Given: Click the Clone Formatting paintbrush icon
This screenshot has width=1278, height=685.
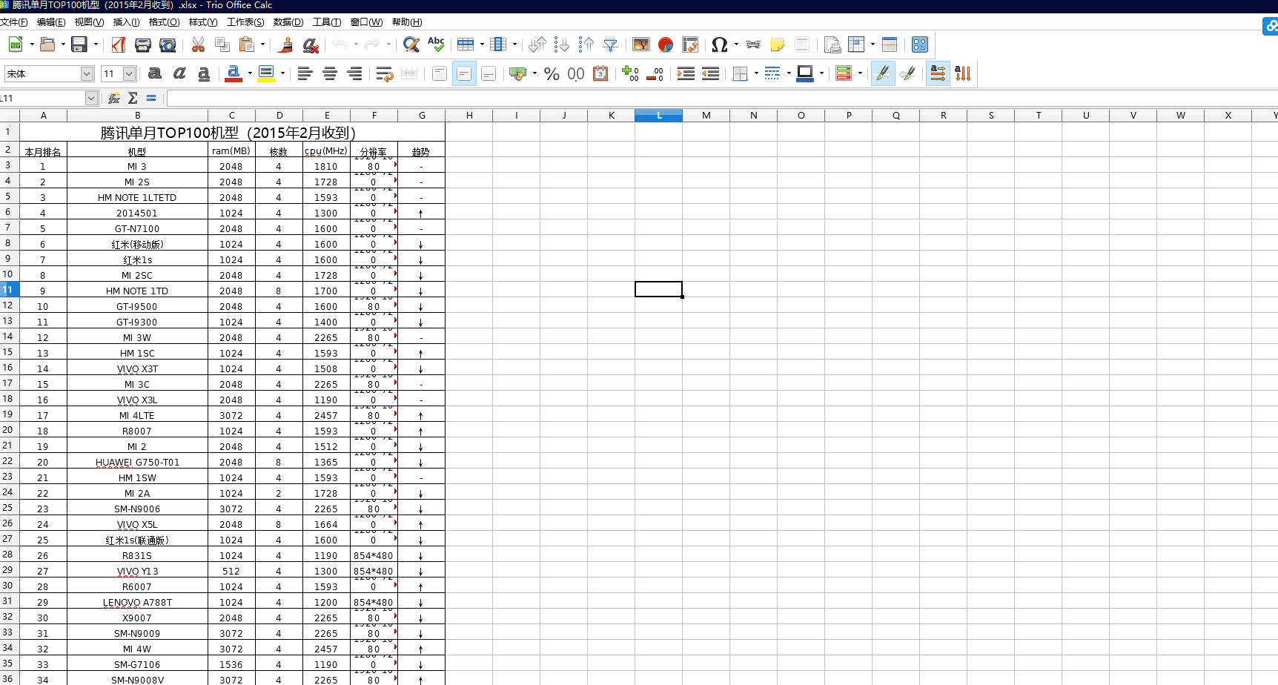Looking at the screenshot, I should click(285, 44).
